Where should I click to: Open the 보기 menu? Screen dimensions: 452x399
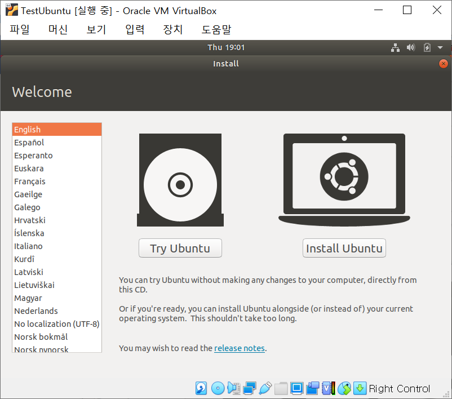[x=96, y=29]
